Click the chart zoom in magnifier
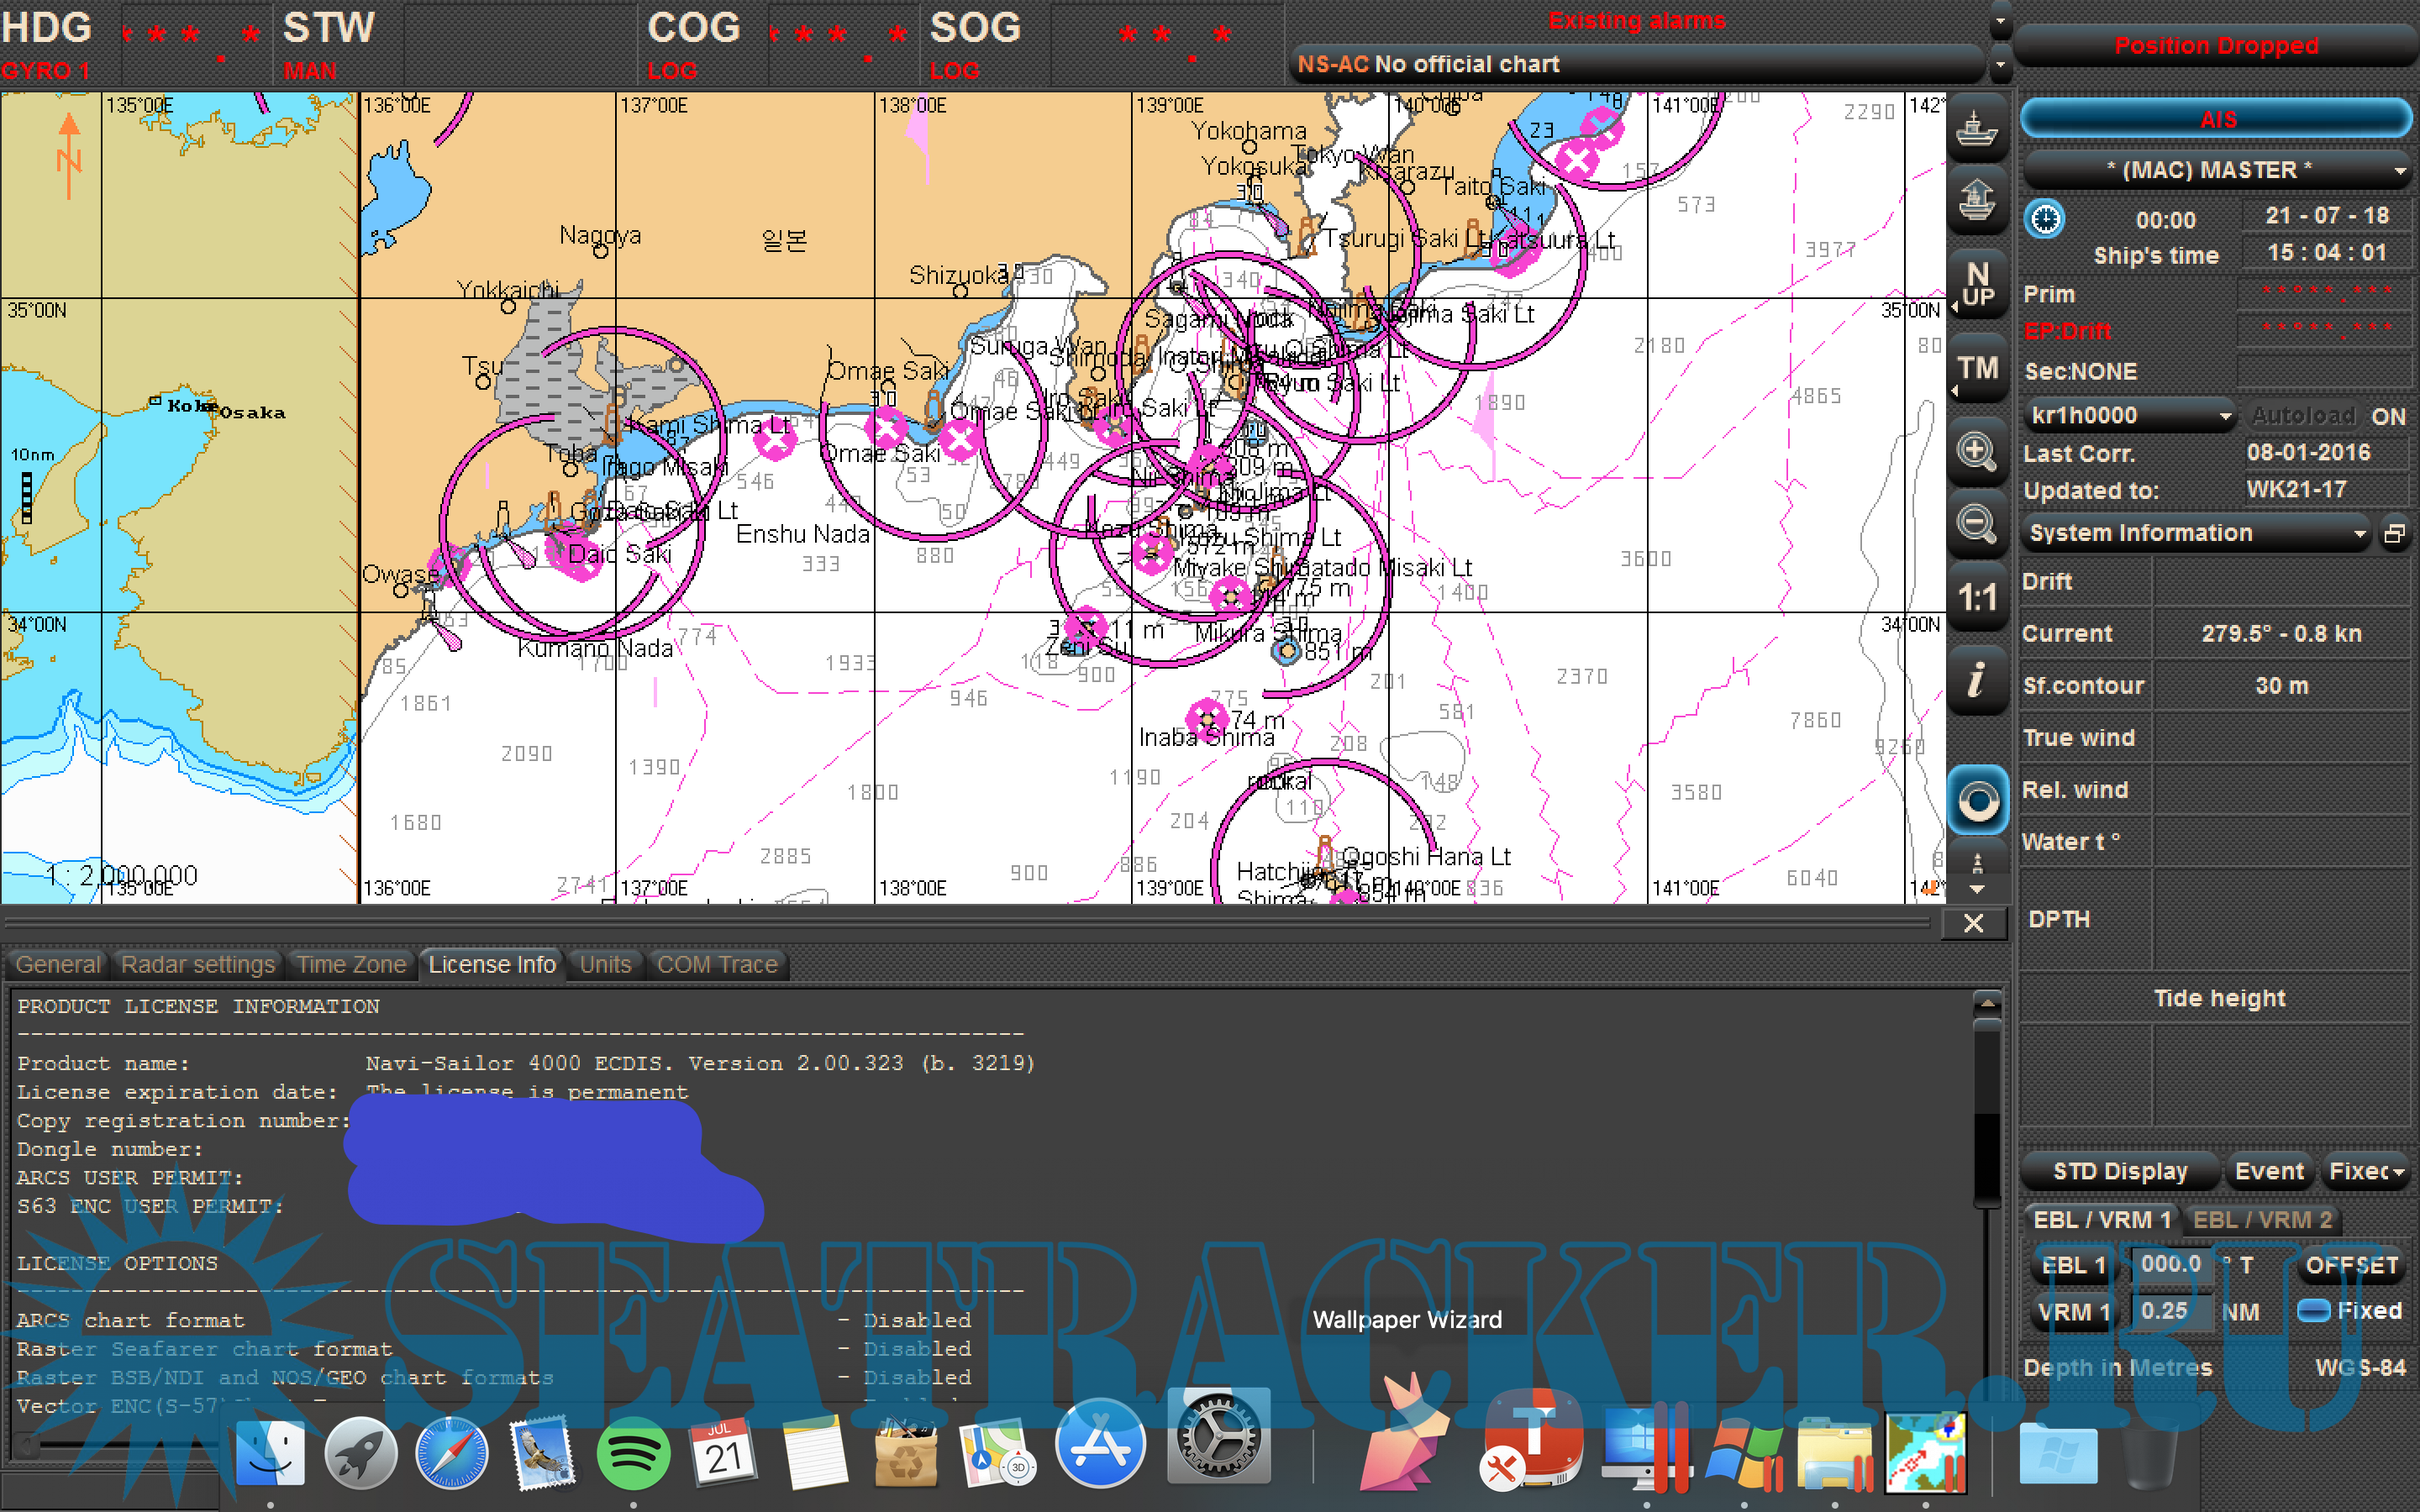 [x=1976, y=452]
